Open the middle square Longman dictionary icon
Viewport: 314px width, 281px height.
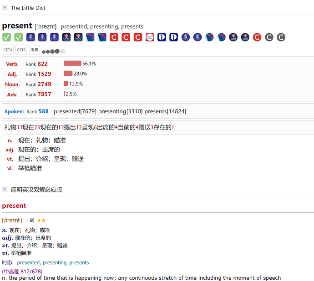42,37
